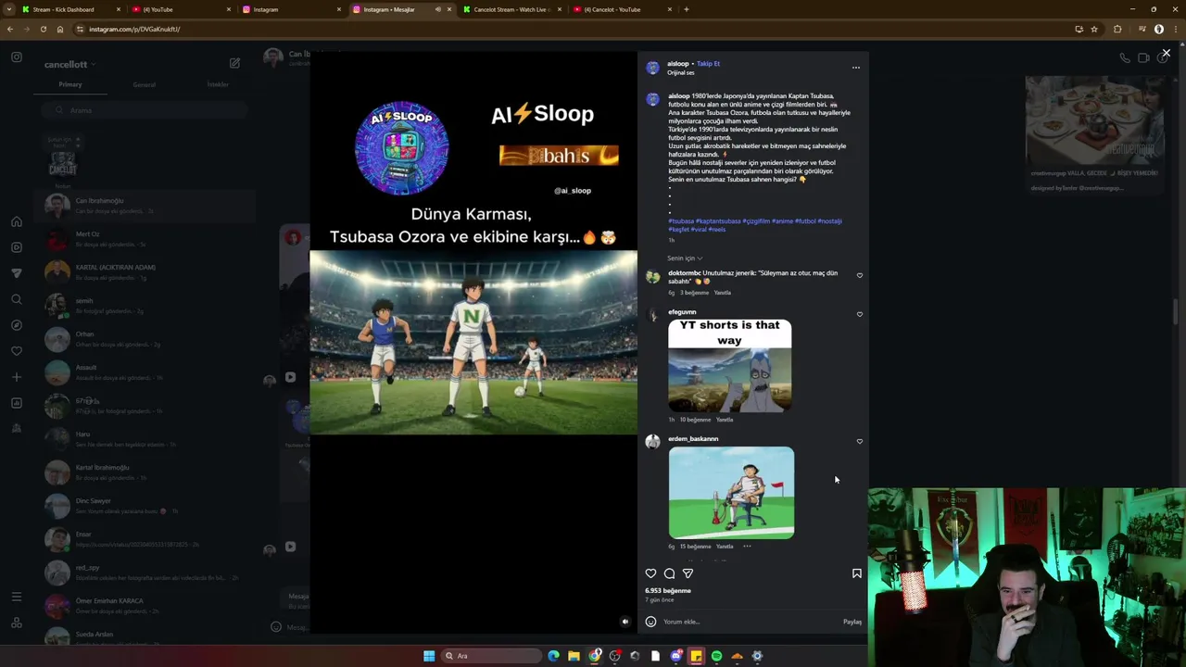The image size is (1186, 667).
Task: Compose new message pencil icon
Action: 234,63
